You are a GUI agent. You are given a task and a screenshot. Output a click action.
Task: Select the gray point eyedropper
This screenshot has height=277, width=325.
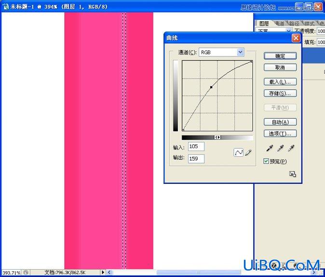[x=280, y=148]
